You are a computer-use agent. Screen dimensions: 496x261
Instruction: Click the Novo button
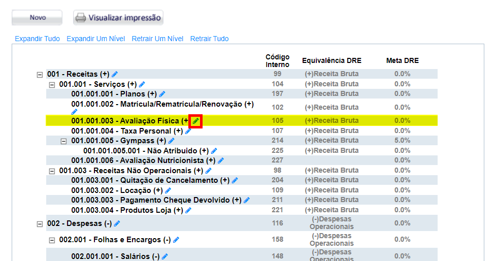tap(37, 17)
